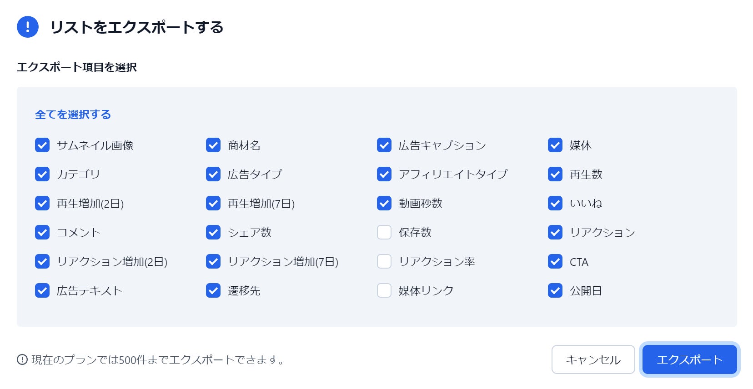
Task: Uncheck the CTA checkbox
Action: [x=555, y=261]
